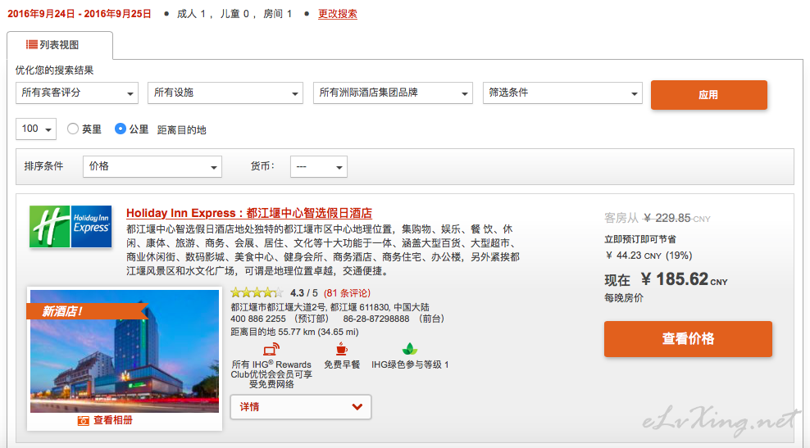
Task: Open the 货币 currency dropdown
Action: [319, 167]
